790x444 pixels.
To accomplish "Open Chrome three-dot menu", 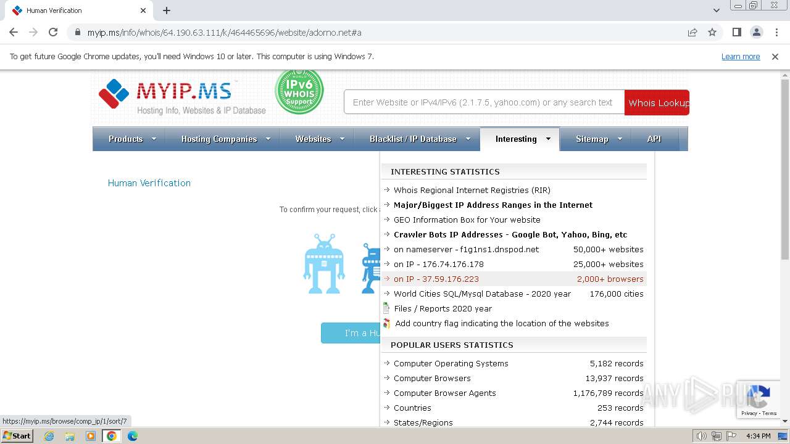I will click(x=776, y=32).
